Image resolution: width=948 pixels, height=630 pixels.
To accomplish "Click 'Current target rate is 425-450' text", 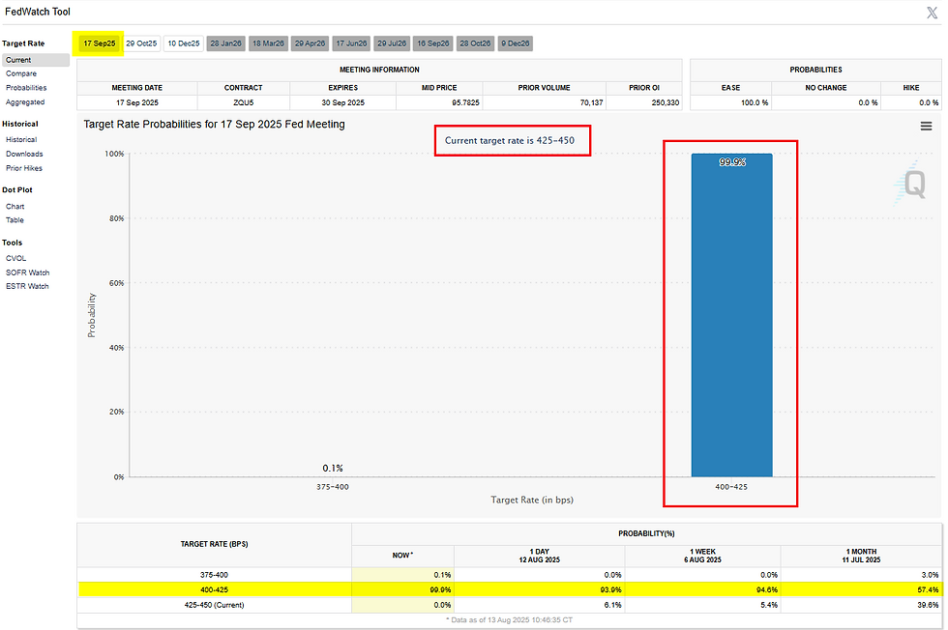I will pos(510,140).
